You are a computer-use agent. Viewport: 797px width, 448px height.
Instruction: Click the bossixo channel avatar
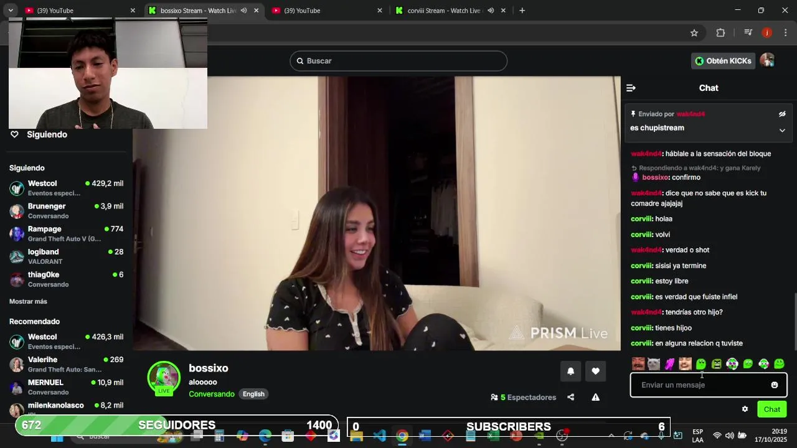(164, 378)
